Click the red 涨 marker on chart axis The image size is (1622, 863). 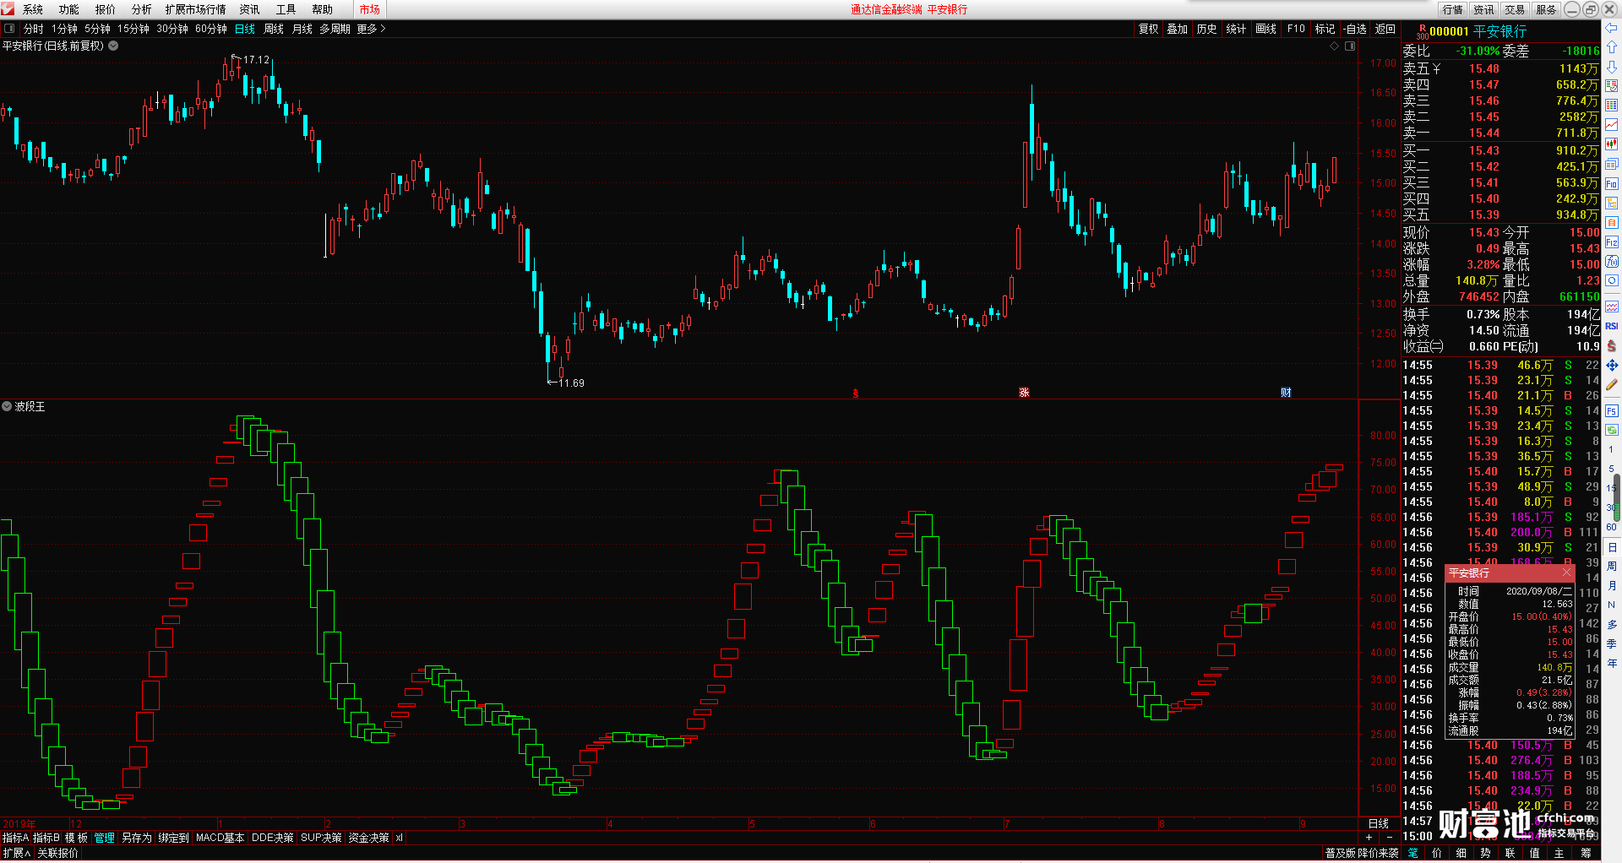click(x=1024, y=393)
